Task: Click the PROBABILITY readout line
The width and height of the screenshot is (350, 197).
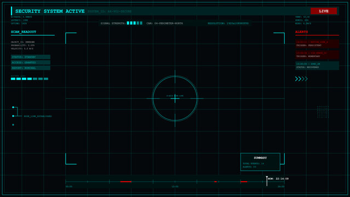Action: click(23, 45)
